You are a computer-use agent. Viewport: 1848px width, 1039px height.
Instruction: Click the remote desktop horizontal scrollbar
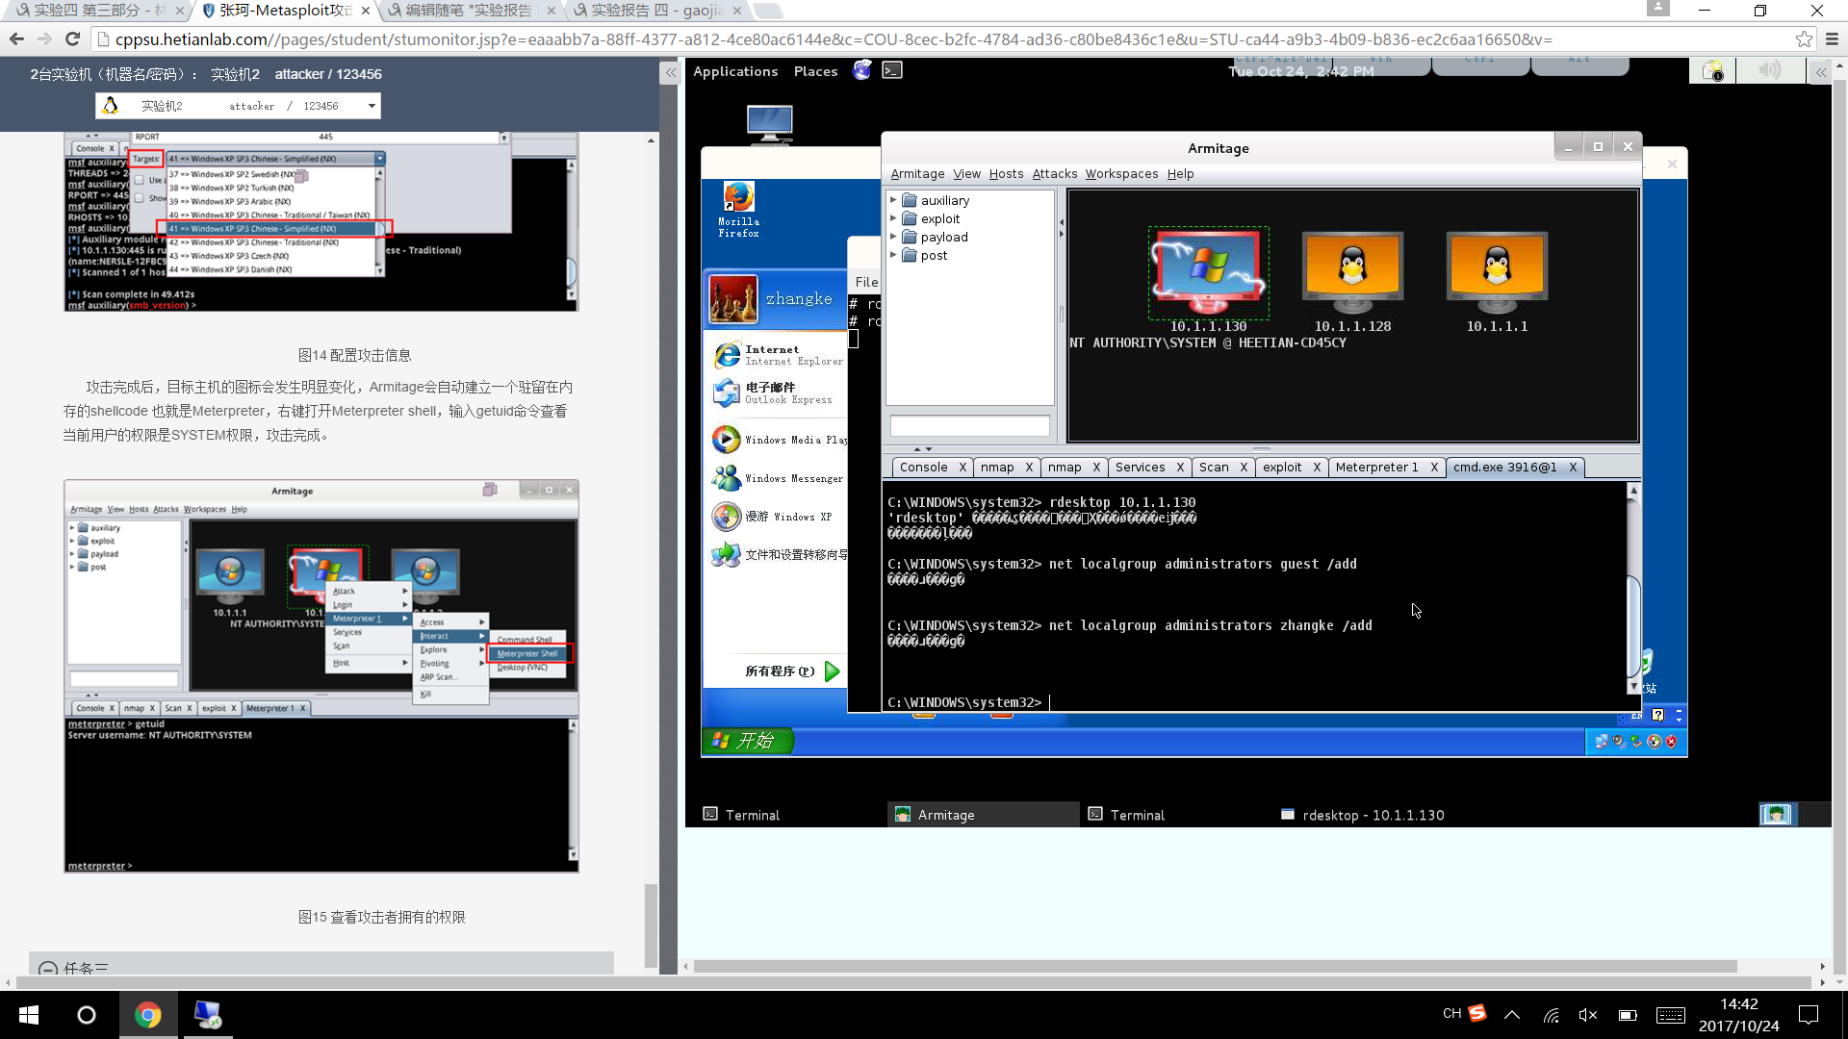pos(1215,966)
